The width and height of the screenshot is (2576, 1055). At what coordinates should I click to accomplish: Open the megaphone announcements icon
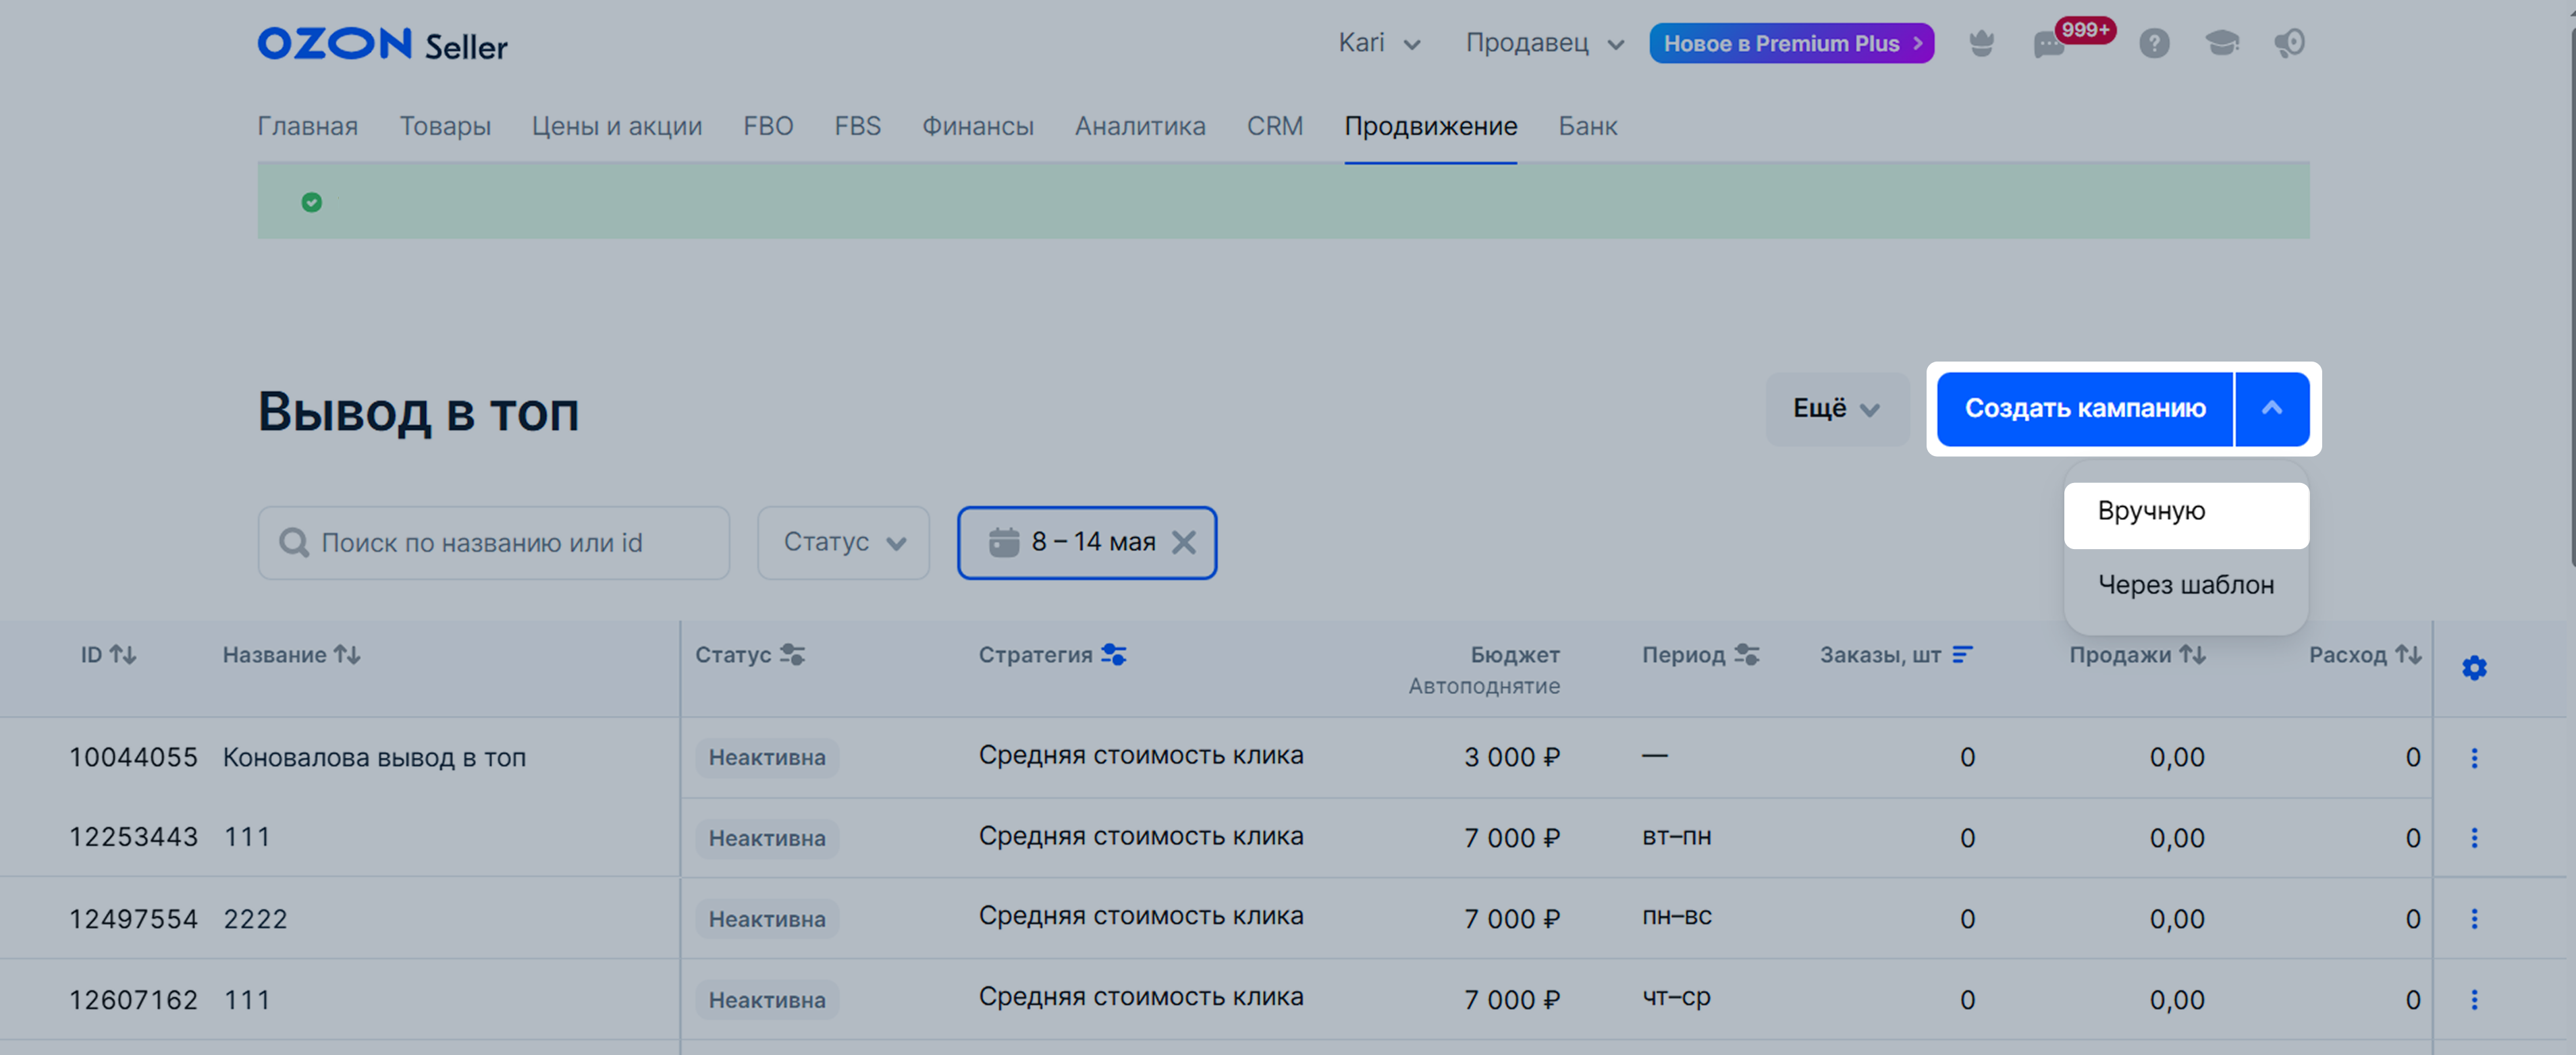tap(2289, 43)
